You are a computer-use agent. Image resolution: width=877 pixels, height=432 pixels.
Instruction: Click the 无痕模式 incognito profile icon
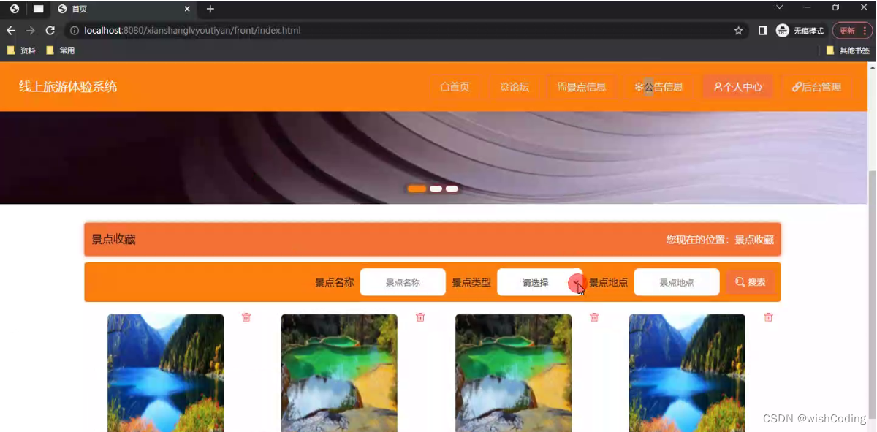782,31
